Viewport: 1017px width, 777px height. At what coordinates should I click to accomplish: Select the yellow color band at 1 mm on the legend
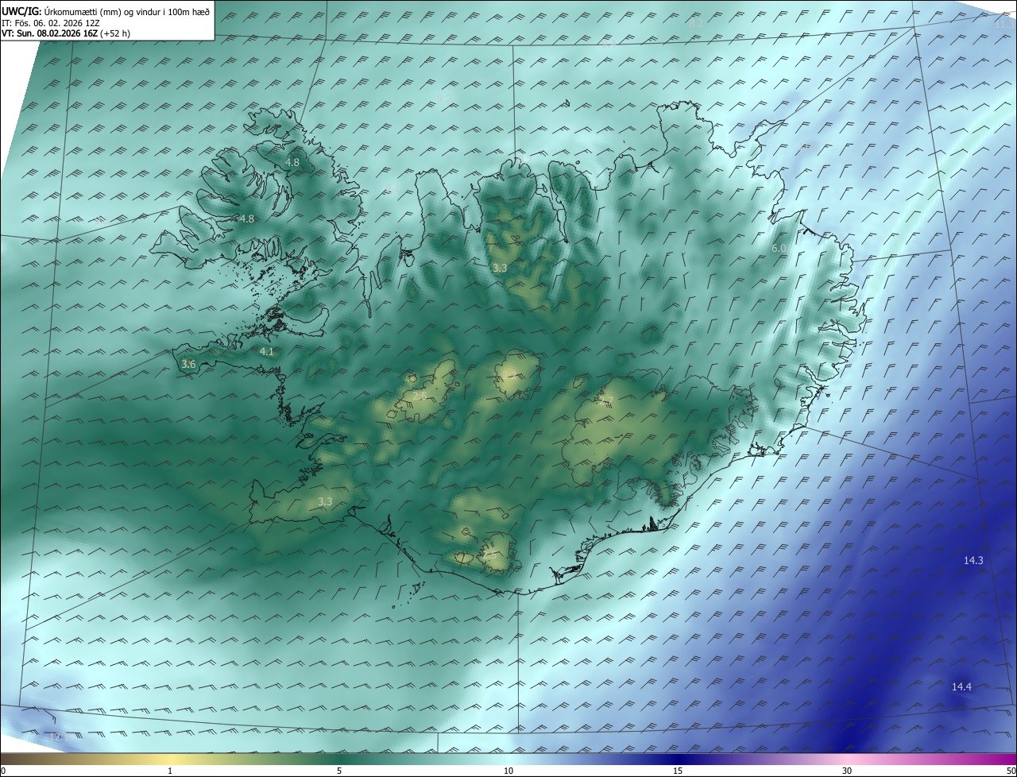171,759
